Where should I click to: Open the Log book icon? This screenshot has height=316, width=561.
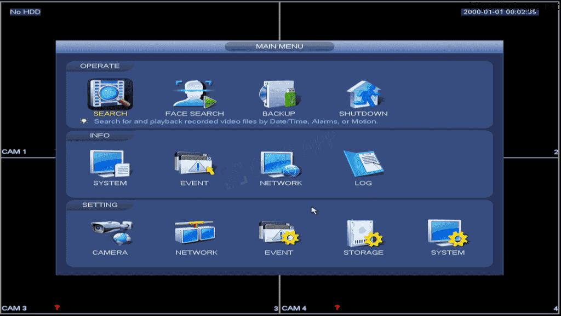(363, 163)
